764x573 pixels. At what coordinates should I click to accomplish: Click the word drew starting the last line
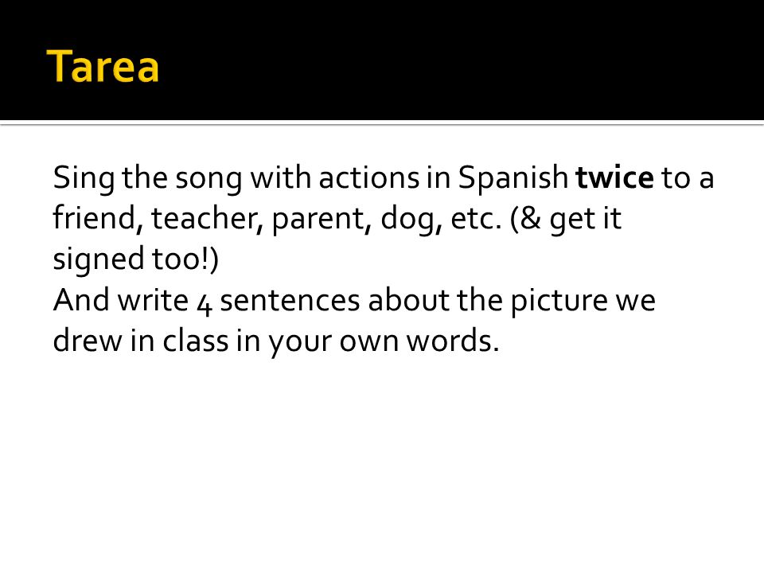coord(88,340)
